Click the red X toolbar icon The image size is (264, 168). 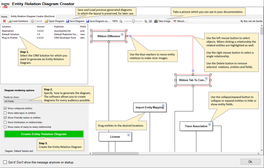coord(4,21)
